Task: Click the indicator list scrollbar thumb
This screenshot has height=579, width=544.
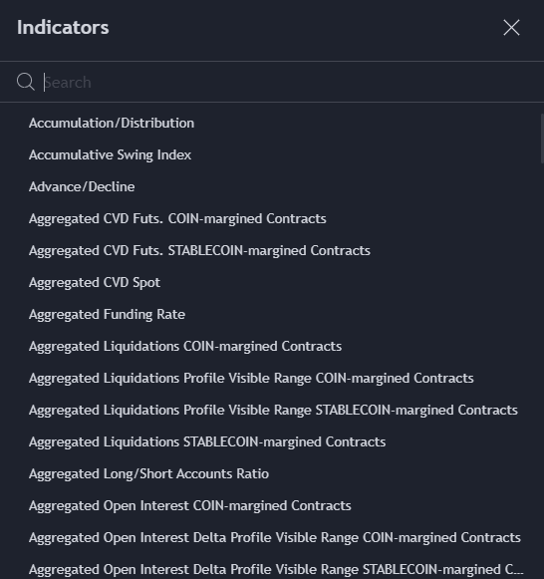Action: pyautogui.click(x=542, y=139)
